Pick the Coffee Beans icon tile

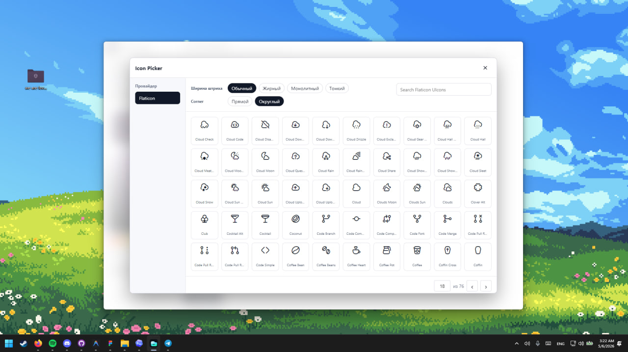[326, 256]
